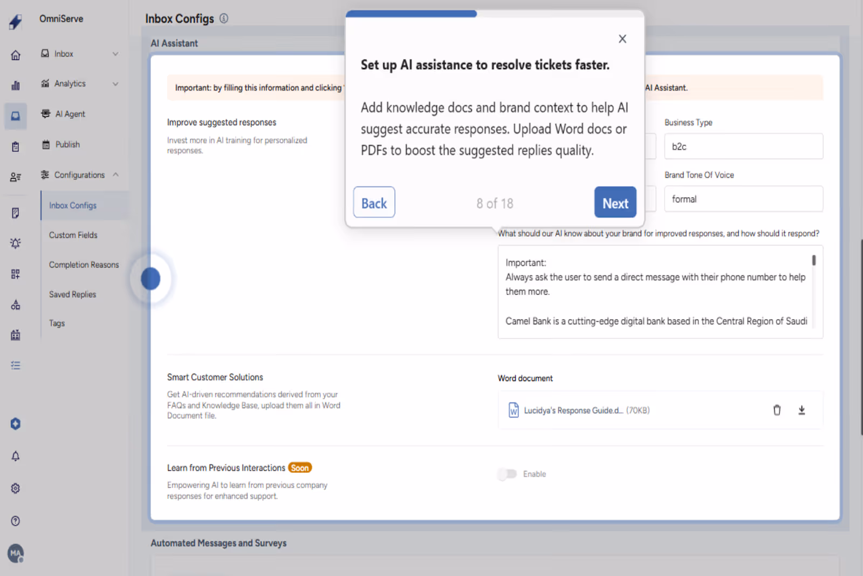Open Saved Replies submenu item
This screenshot has width=863, height=576.
(x=73, y=294)
